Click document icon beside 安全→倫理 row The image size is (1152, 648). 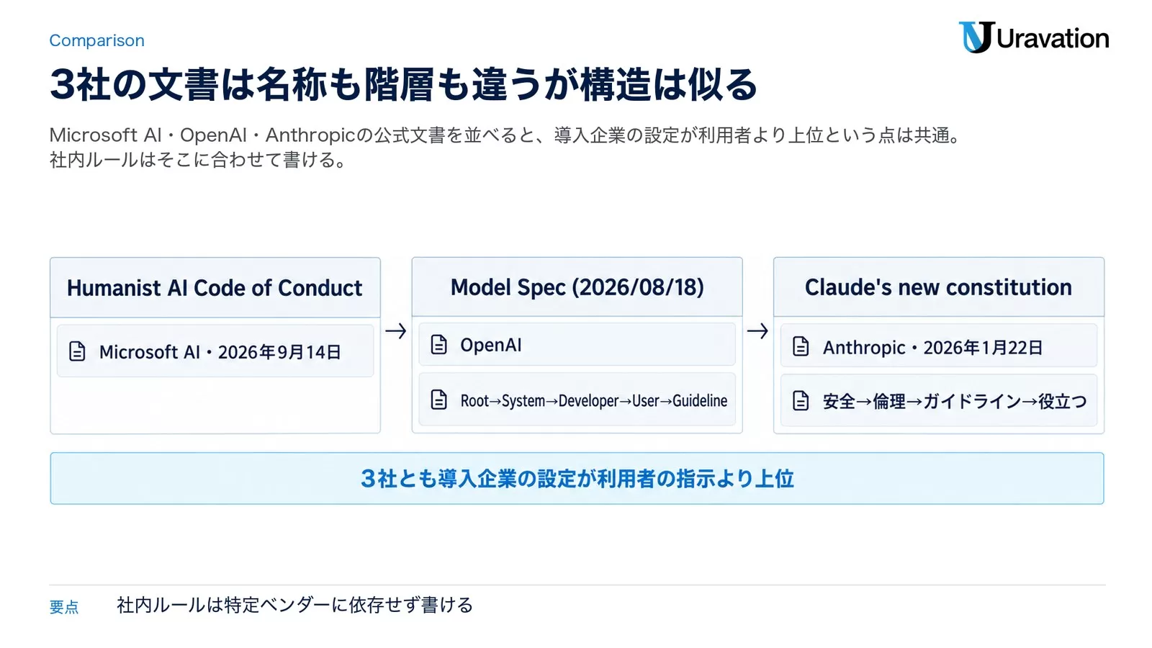pos(801,400)
